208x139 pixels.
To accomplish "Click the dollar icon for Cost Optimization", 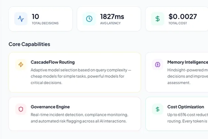I will tap(157, 109).
